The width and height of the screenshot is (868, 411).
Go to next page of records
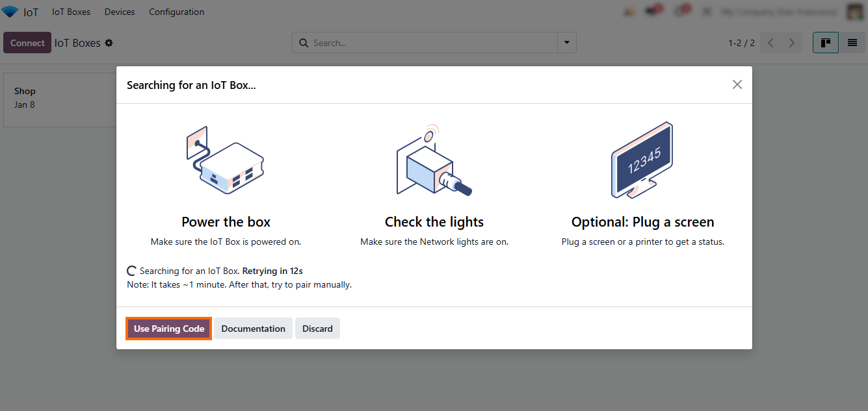[791, 43]
